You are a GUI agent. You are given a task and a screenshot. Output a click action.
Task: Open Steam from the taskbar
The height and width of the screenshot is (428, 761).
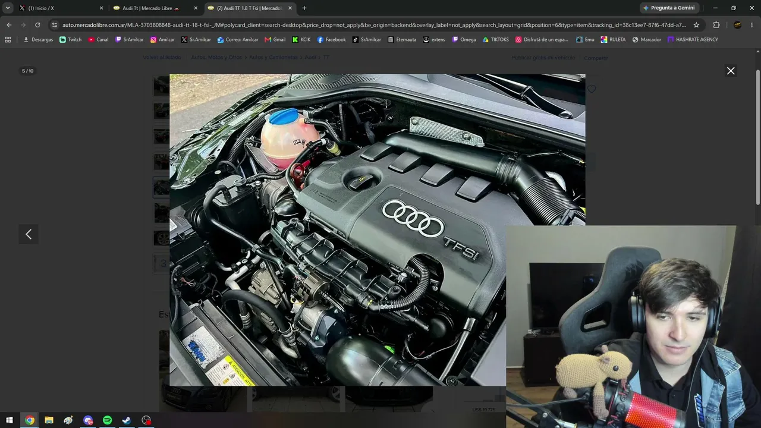click(x=127, y=420)
